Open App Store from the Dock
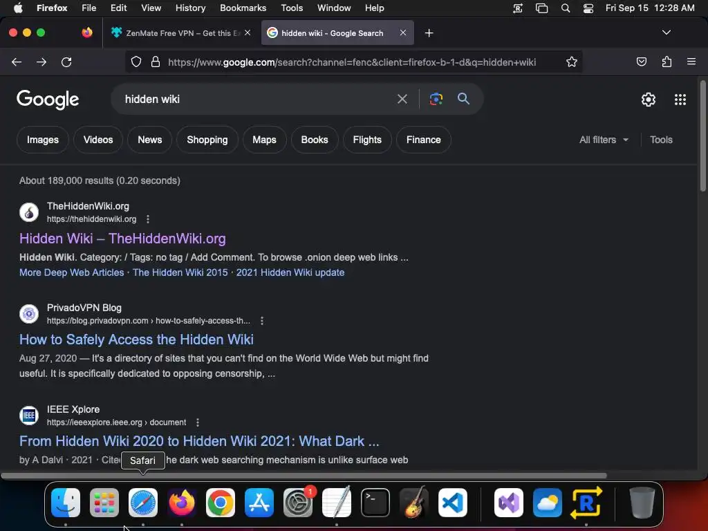This screenshot has width=708, height=531. (x=259, y=503)
